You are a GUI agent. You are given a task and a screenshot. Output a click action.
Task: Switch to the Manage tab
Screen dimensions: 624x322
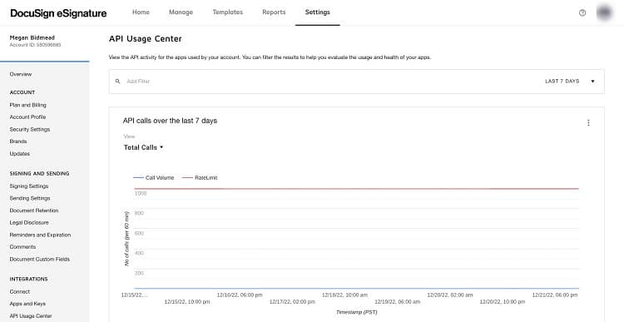click(181, 12)
